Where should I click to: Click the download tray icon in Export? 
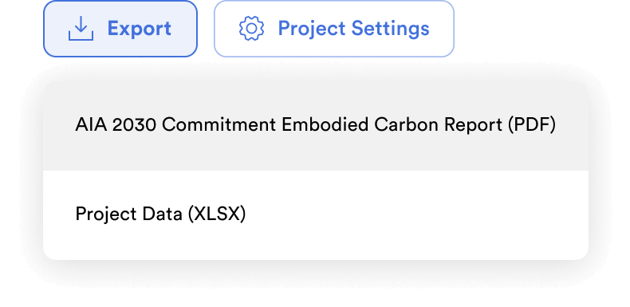point(81,29)
